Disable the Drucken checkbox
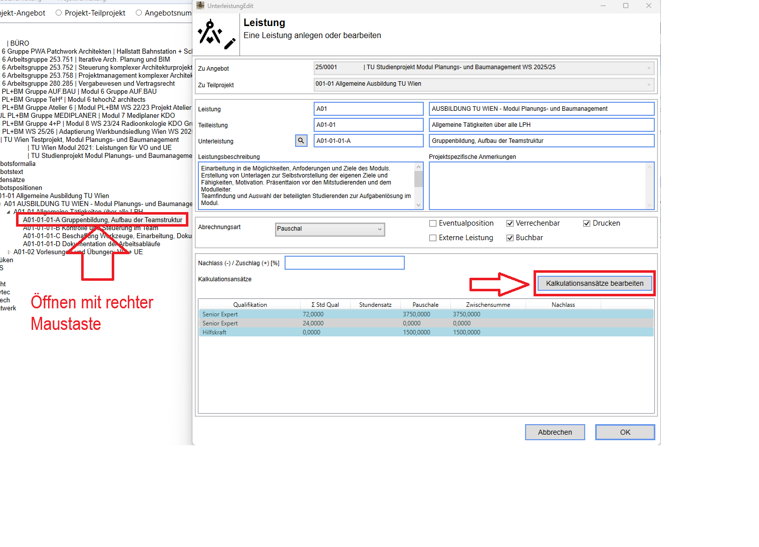 tap(587, 224)
